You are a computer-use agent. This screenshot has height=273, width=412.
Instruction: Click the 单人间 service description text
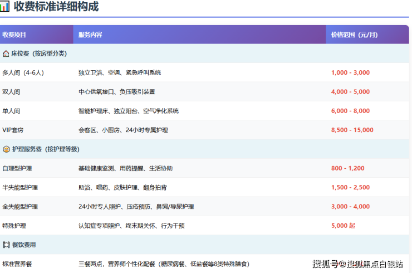129,111
